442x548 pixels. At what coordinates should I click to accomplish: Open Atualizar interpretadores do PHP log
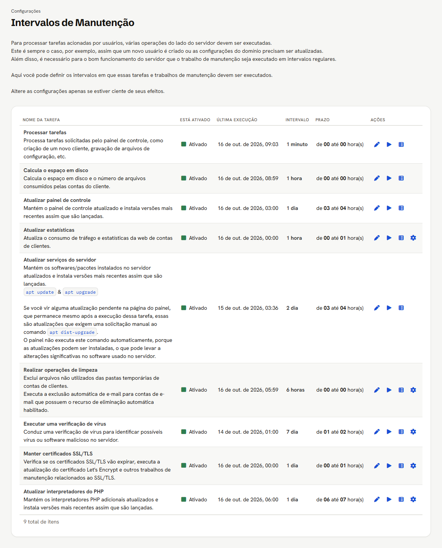tap(401, 499)
